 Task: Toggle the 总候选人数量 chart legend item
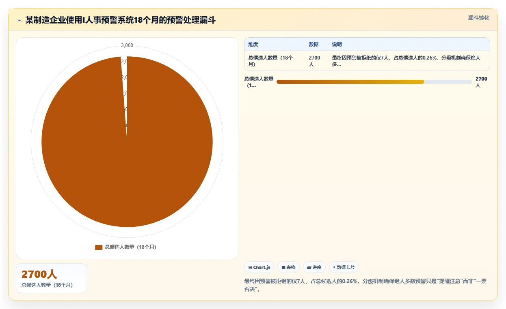(125, 247)
